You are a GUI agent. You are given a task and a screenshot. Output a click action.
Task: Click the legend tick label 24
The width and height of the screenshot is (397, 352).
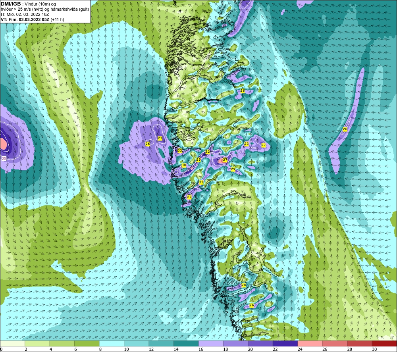click(x=300, y=349)
